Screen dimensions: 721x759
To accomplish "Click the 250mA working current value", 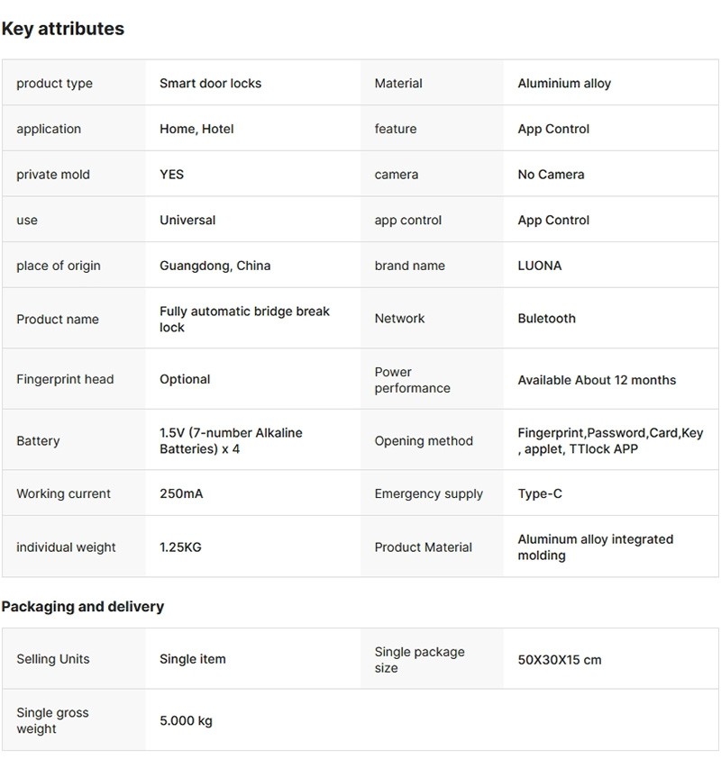I will [181, 493].
